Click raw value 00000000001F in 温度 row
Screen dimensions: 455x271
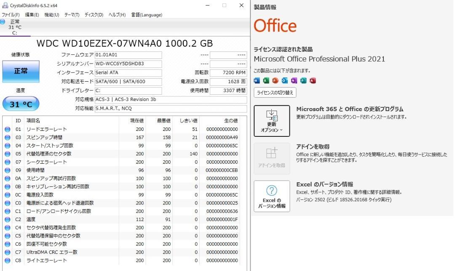(222, 220)
